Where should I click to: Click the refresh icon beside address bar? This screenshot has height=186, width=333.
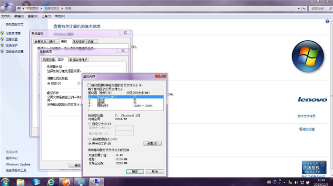pos(304,9)
